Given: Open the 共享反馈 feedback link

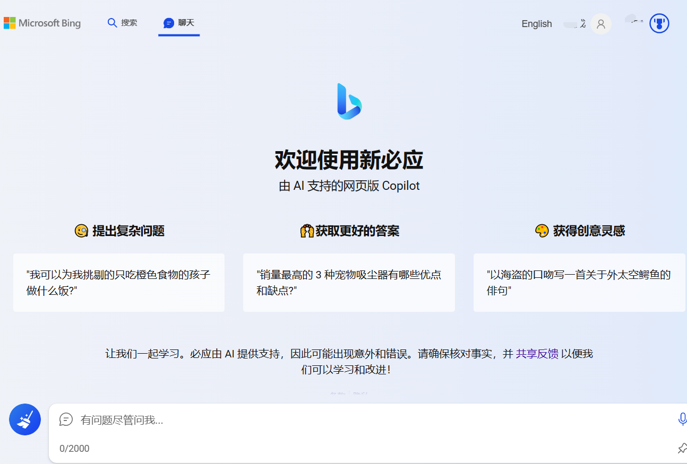Looking at the screenshot, I should point(537,354).
